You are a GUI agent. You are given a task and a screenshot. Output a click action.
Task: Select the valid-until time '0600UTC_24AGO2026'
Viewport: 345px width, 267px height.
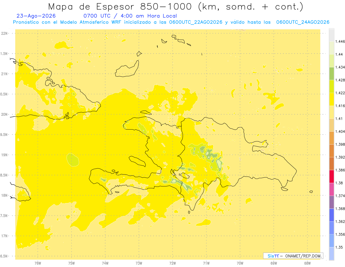coord(303,22)
